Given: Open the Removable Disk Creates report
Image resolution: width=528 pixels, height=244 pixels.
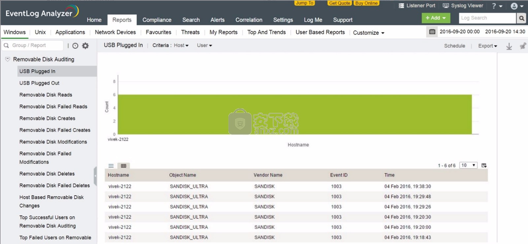Looking at the screenshot, I should click(x=47, y=118).
